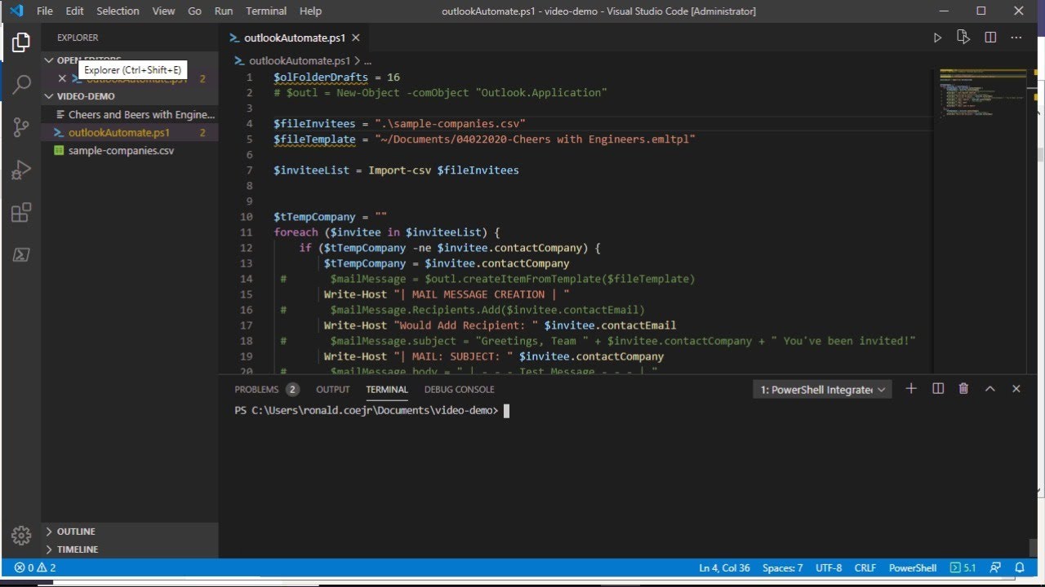Screen dimensions: 1045x587
Task: Click the feedback icon in status bar
Action: (x=995, y=567)
